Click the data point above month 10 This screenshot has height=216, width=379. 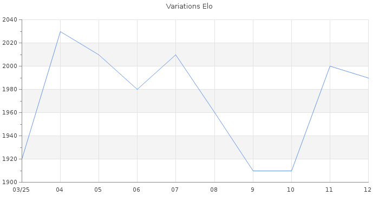(291, 171)
